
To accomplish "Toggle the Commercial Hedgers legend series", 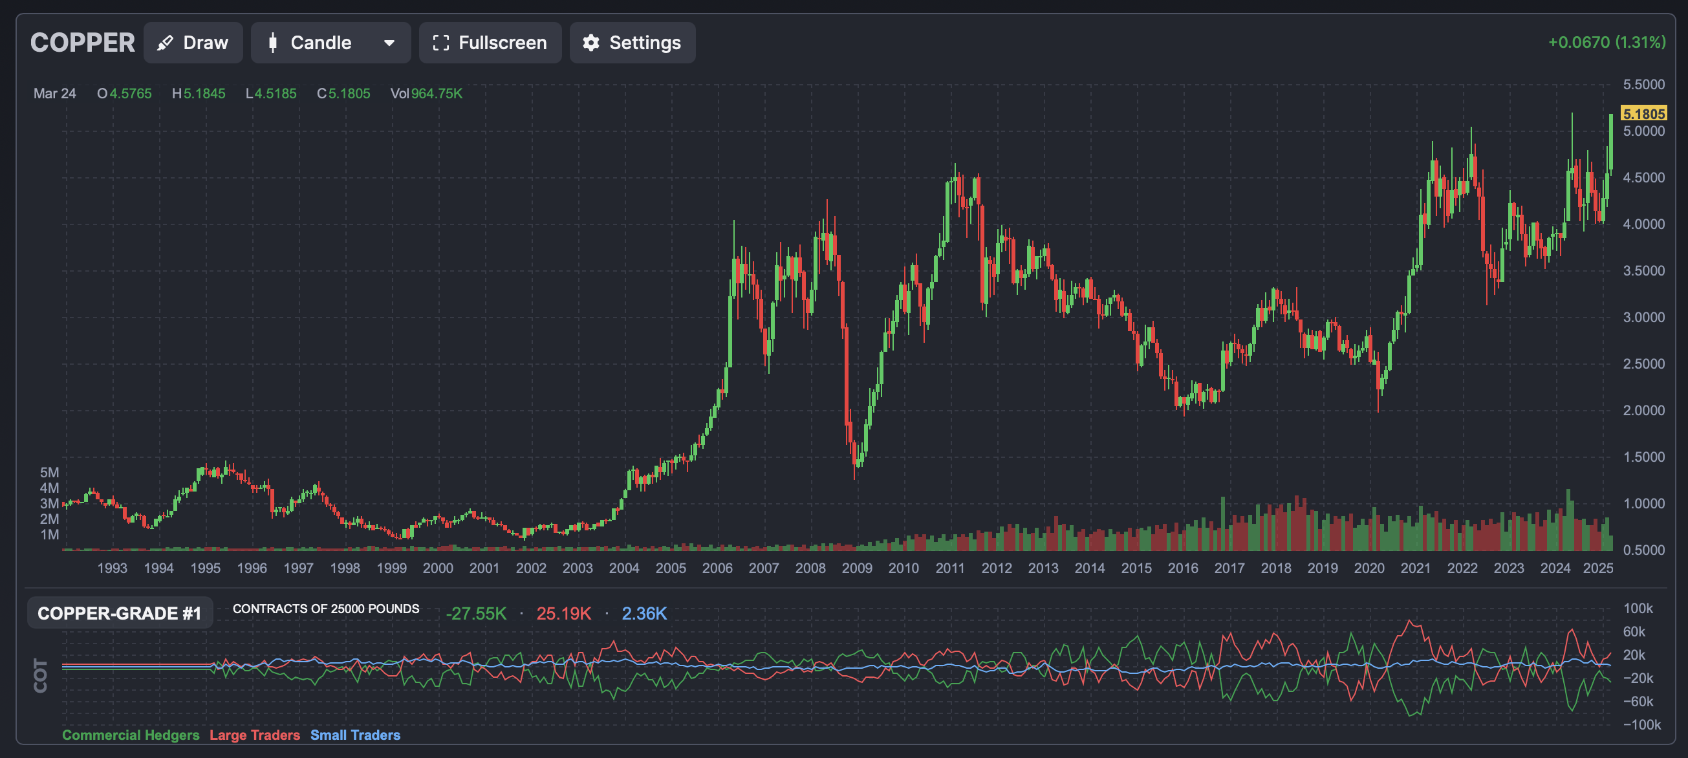I will click(131, 735).
